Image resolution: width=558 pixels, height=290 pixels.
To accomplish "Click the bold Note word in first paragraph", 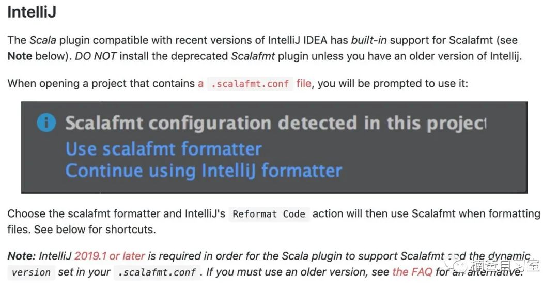I will (x=20, y=56).
